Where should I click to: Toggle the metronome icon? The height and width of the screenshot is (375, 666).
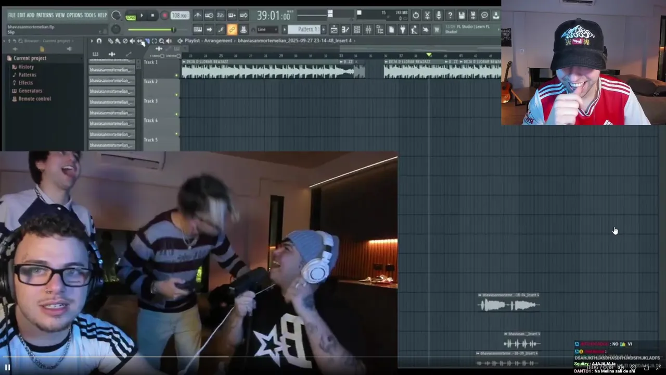(198, 15)
